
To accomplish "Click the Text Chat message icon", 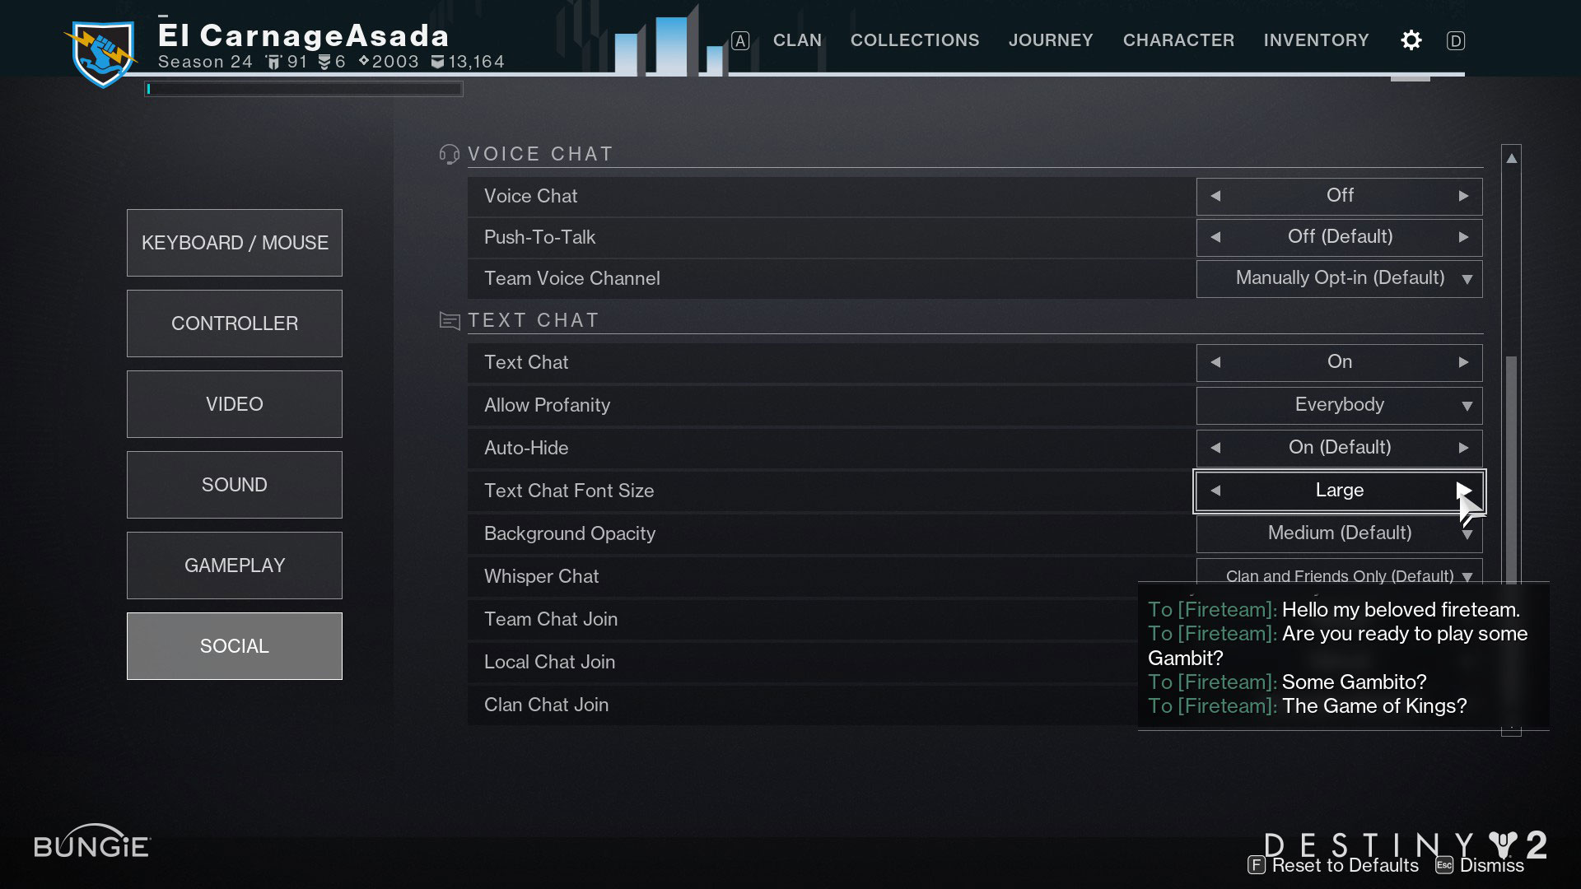I will tap(449, 319).
